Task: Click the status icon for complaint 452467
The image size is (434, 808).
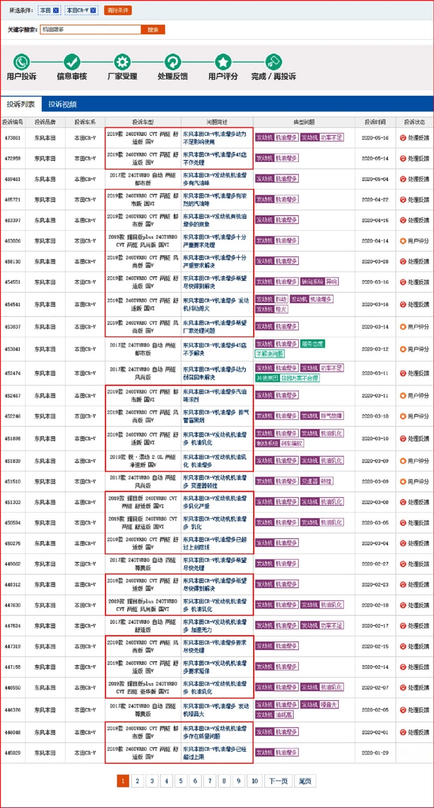Action: 403,396
